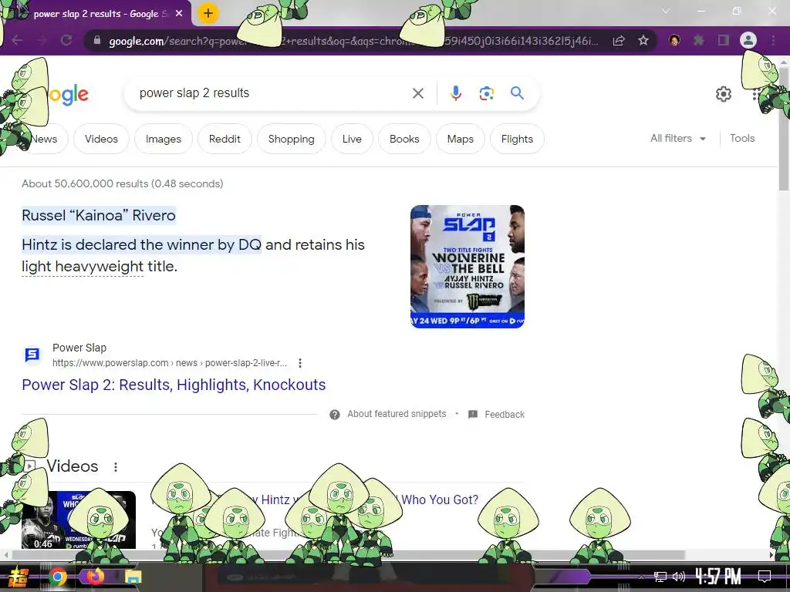Open the Windows Start button
This screenshot has width=790, height=592.
(x=18, y=577)
